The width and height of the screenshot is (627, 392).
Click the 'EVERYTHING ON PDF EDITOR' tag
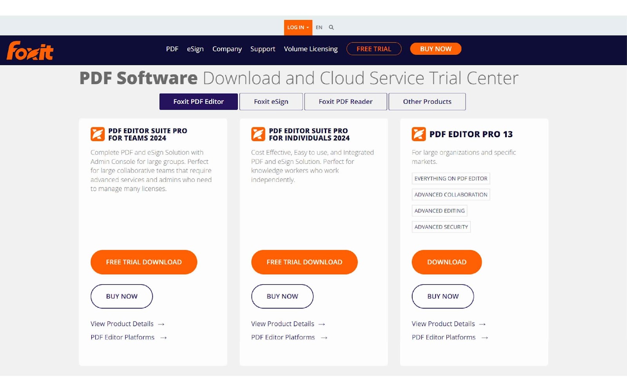pyautogui.click(x=451, y=179)
